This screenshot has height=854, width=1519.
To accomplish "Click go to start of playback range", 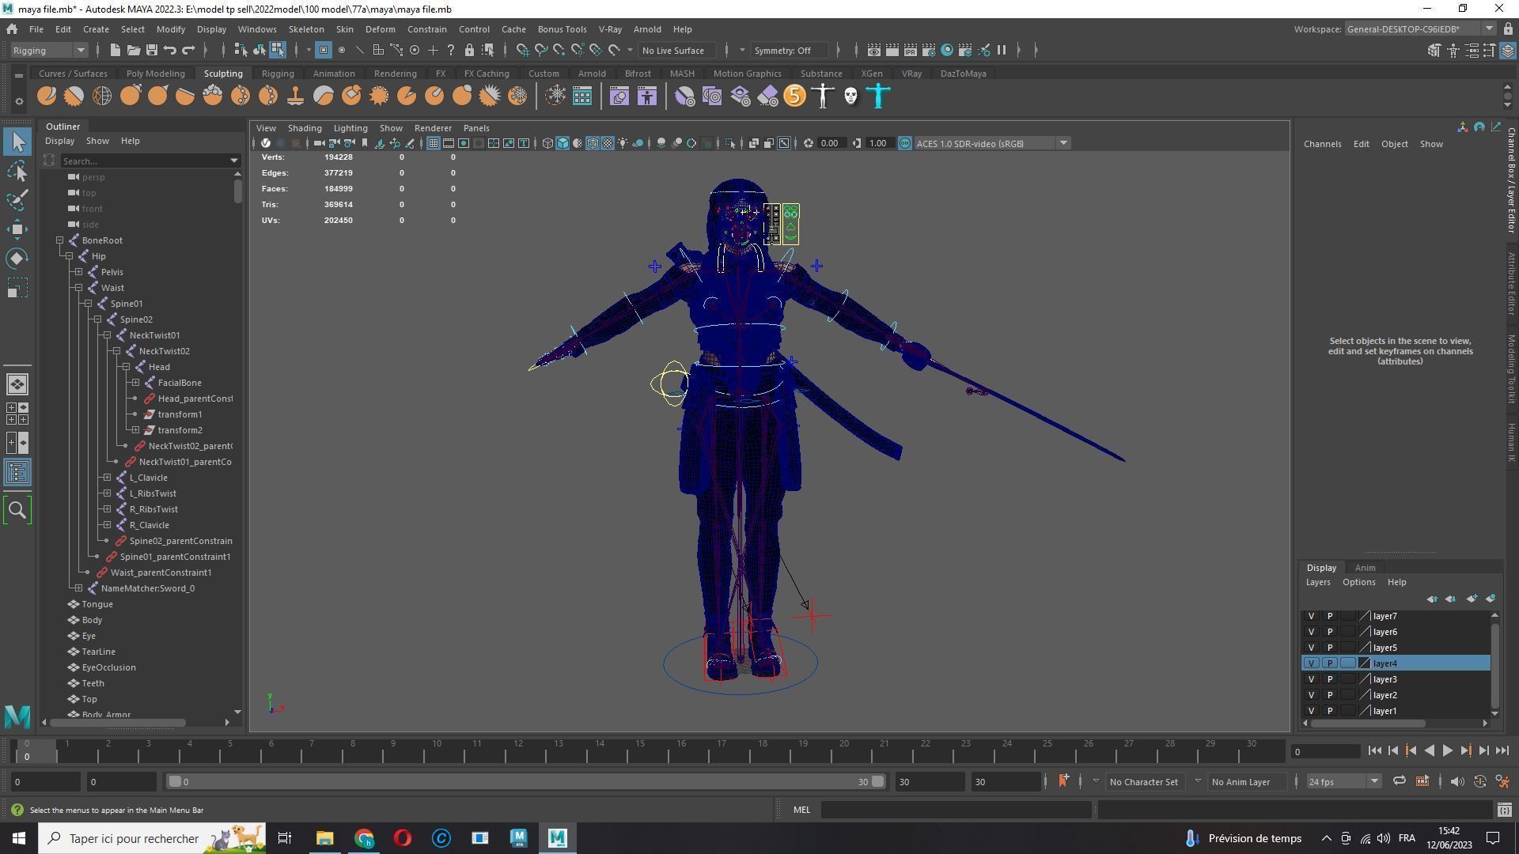I will [1374, 751].
